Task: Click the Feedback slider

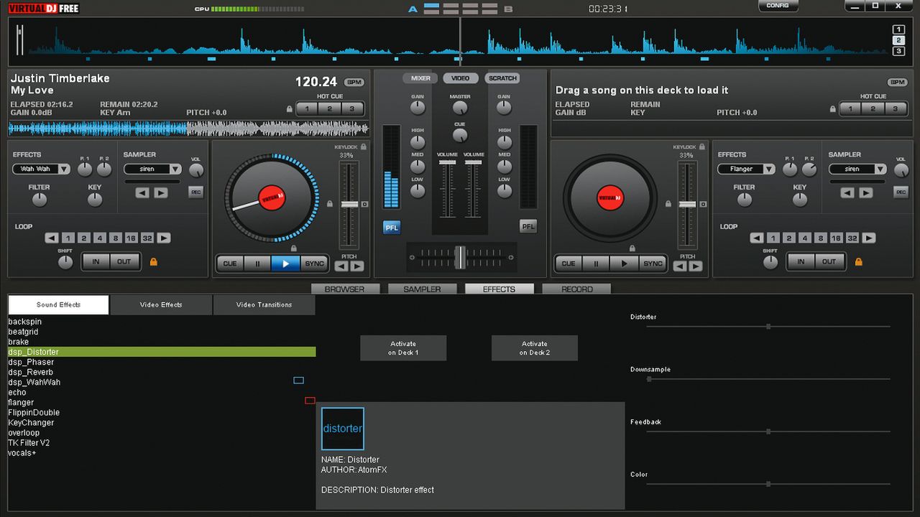Action: point(768,432)
